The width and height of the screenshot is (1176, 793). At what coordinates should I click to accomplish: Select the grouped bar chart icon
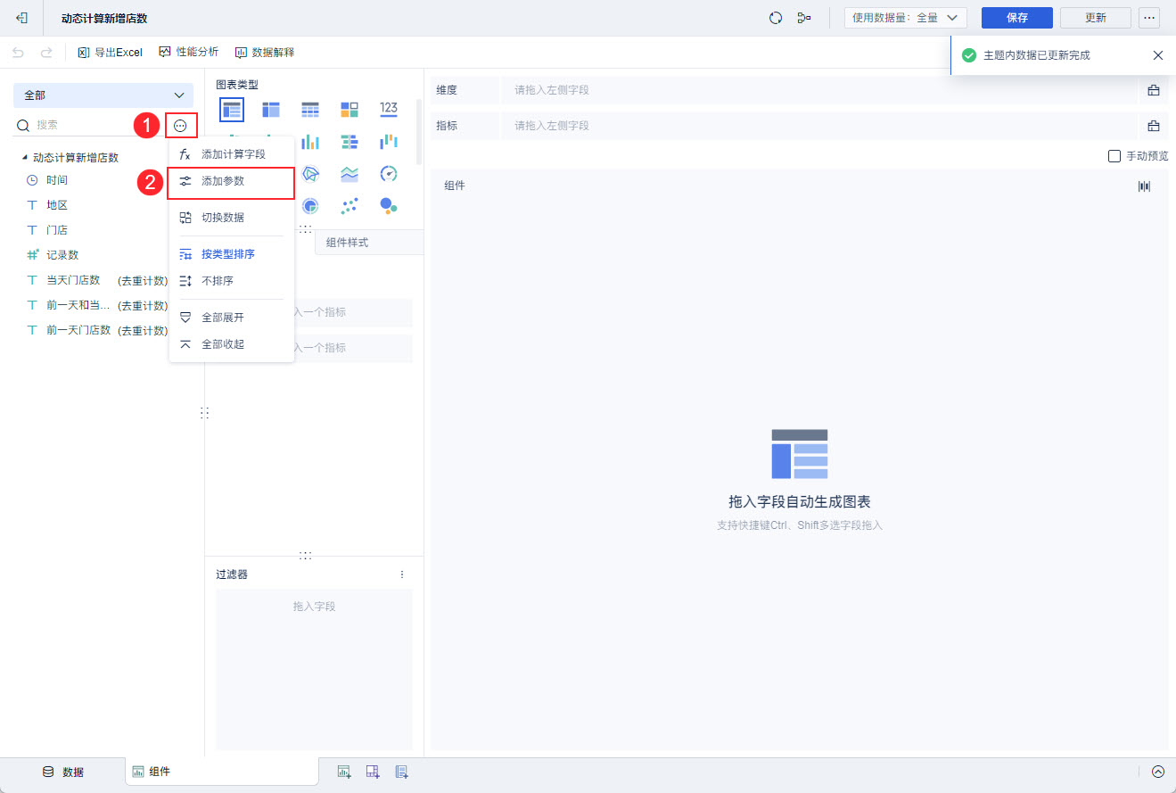[310, 141]
